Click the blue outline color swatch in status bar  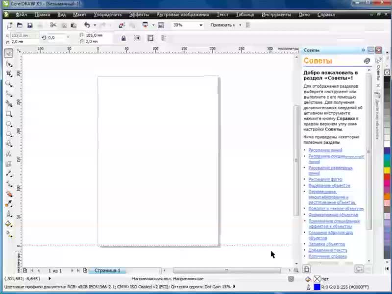point(317,287)
